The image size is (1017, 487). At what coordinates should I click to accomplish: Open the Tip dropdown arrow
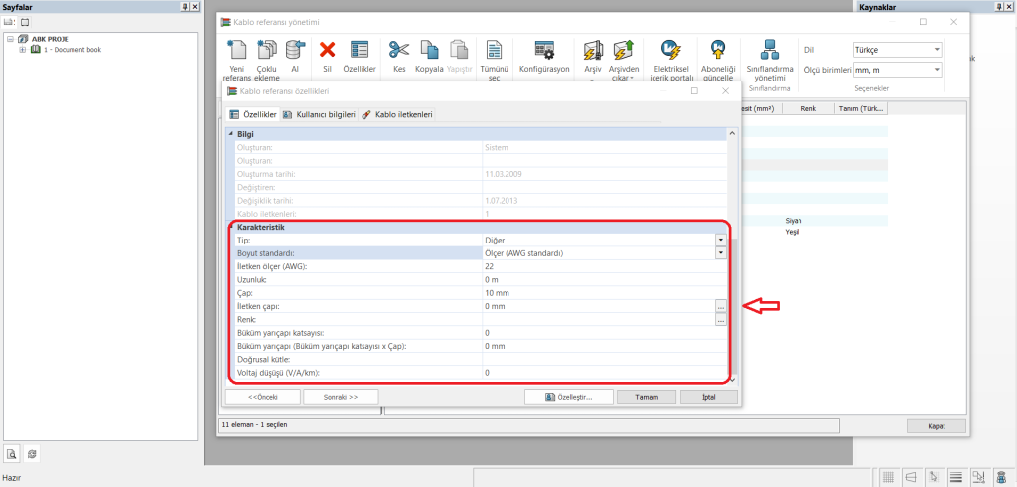click(x=720, y=240)
